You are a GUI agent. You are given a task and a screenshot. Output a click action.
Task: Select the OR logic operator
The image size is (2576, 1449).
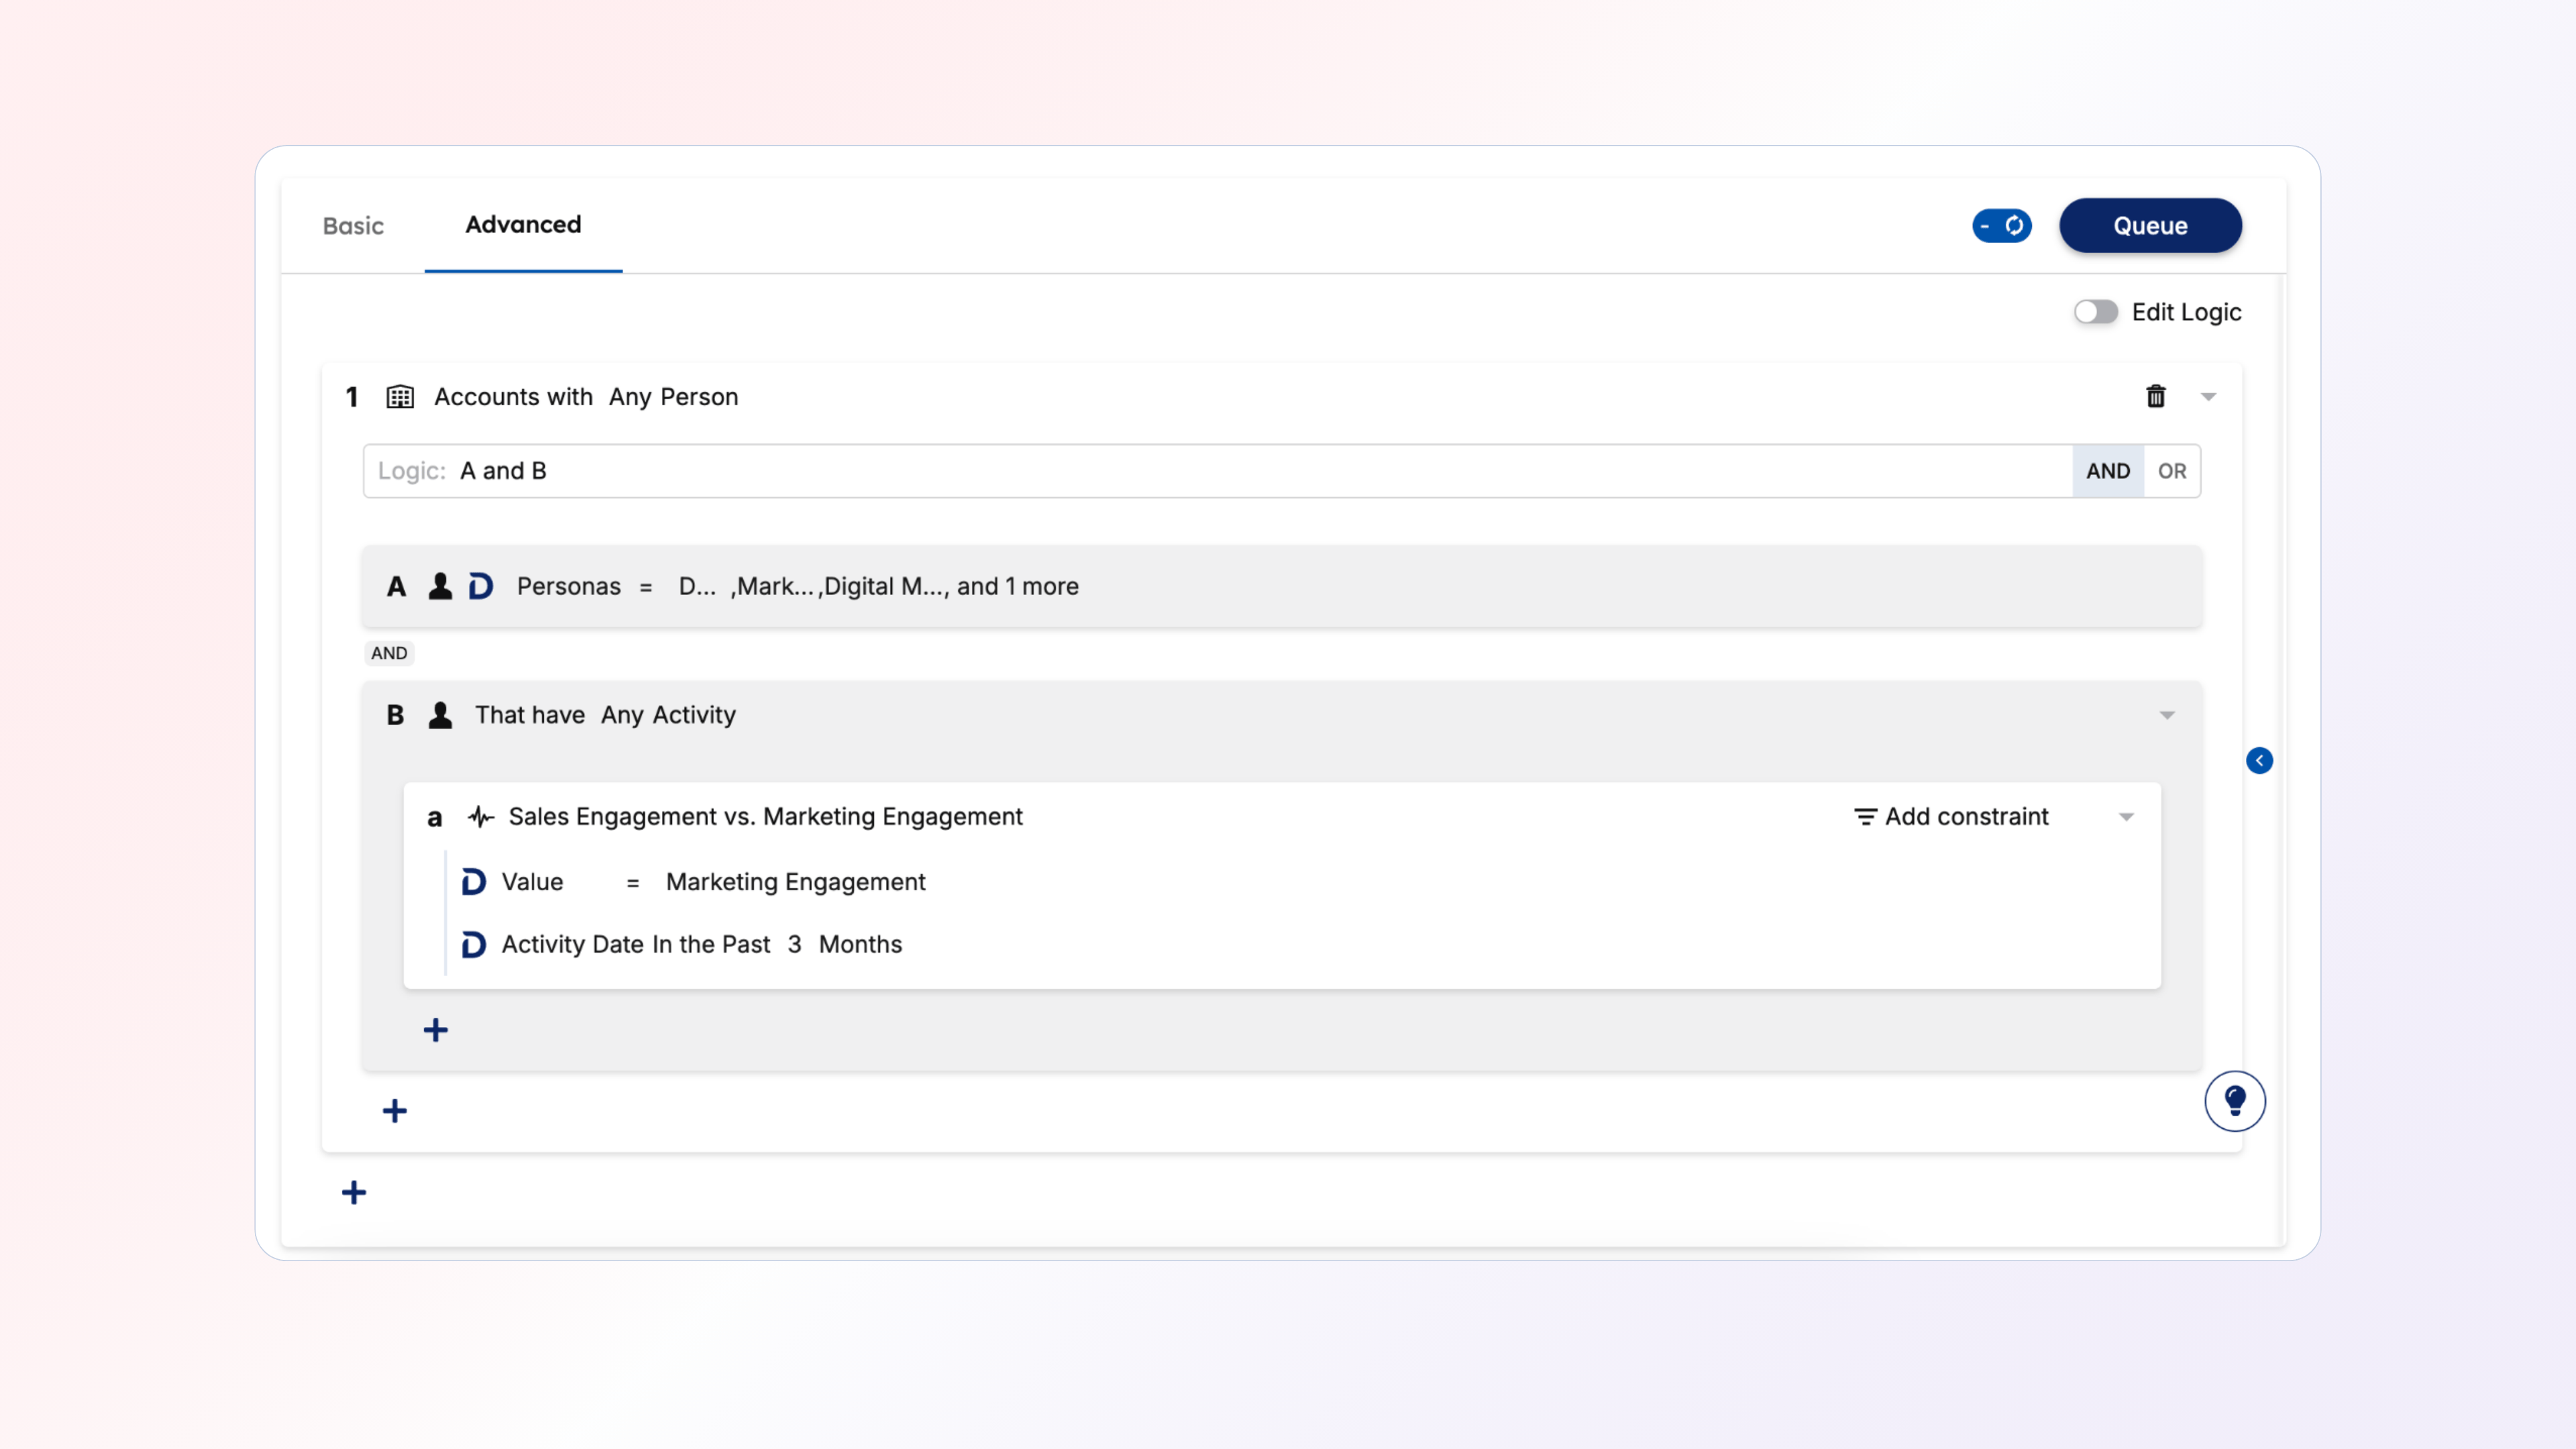tap(2171, 471)
